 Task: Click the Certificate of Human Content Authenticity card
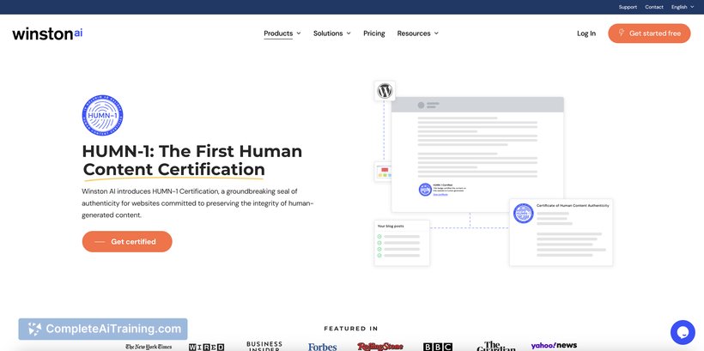pos(561,233)
